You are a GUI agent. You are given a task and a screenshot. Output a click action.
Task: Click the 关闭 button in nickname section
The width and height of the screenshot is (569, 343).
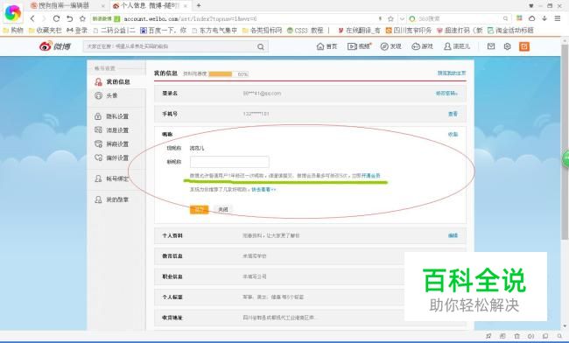point(223,209)
